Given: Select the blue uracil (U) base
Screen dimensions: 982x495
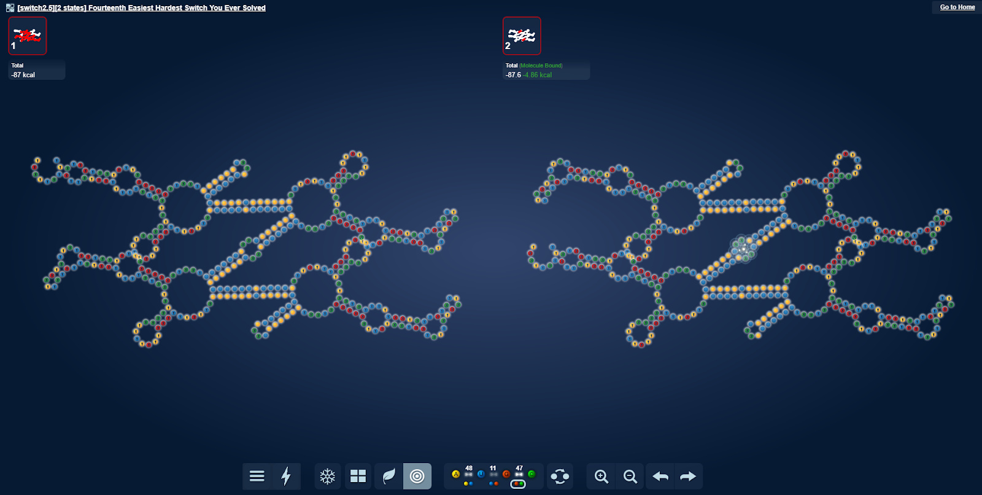Looking at the screenshot, I should coord(481,474).
